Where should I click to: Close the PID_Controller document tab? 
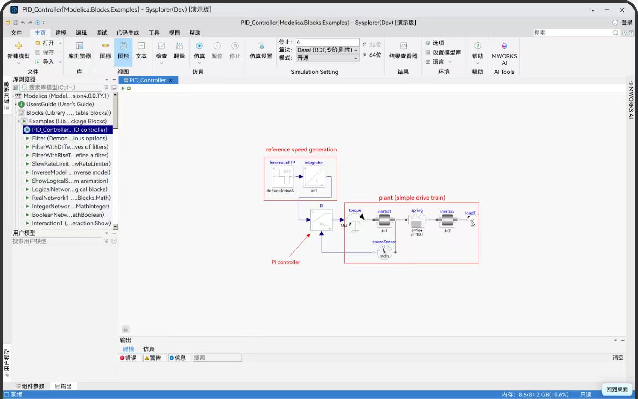coord(171,80)
